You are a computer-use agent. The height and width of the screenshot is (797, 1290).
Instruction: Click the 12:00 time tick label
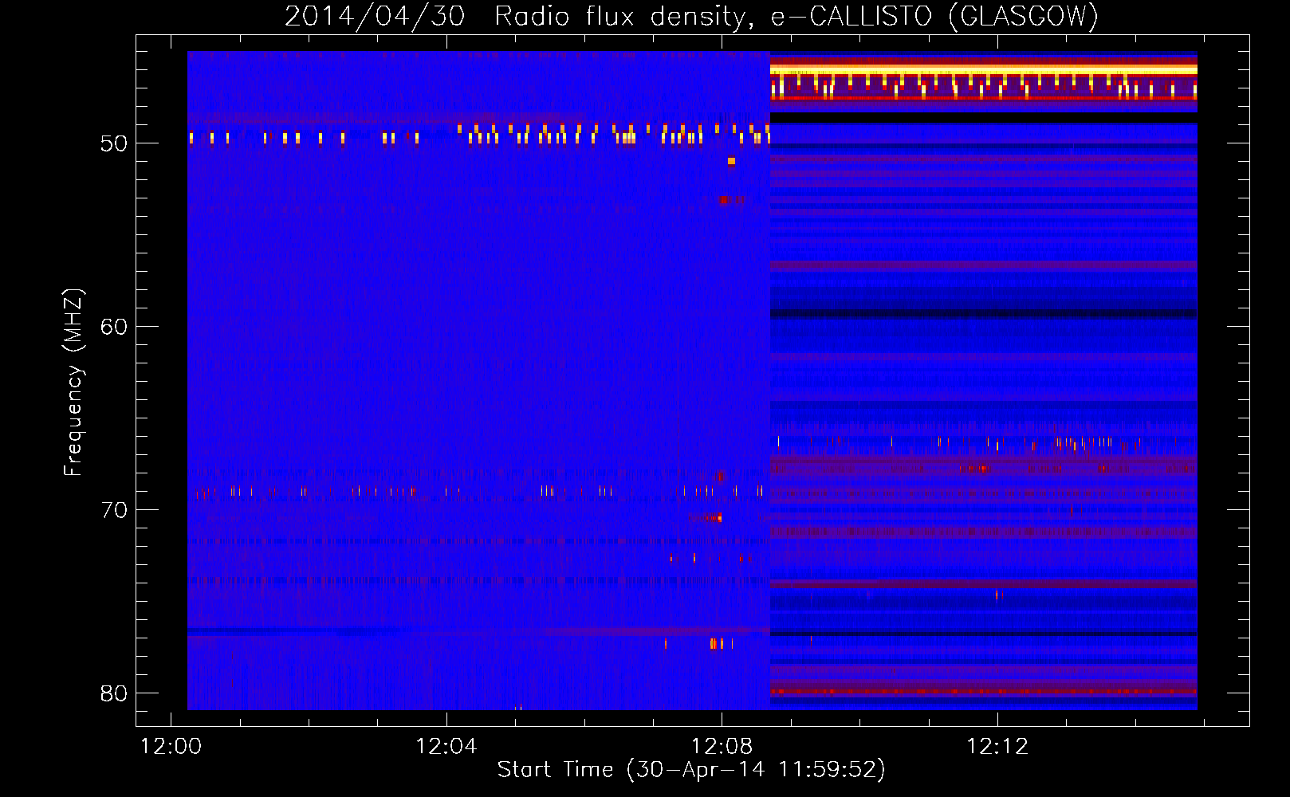point(171,747)
